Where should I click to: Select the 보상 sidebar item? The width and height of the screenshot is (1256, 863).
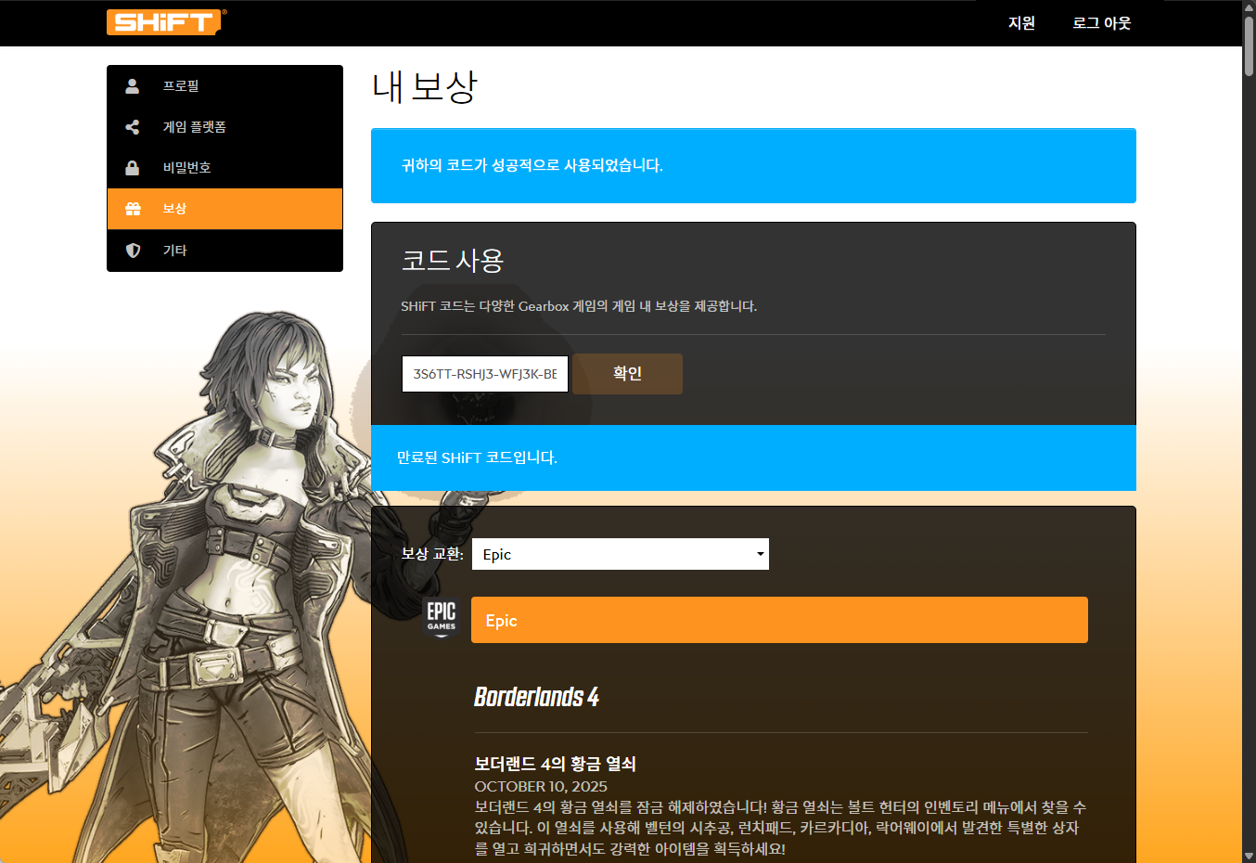pyautogui.click(x=224, y=209)
